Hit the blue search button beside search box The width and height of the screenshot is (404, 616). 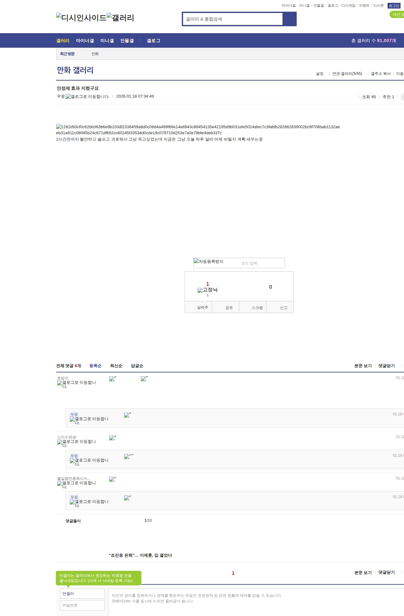289,19
